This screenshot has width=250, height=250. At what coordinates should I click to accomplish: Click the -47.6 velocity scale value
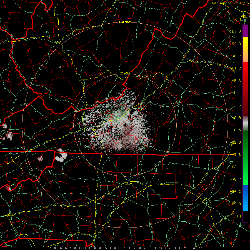235,155
